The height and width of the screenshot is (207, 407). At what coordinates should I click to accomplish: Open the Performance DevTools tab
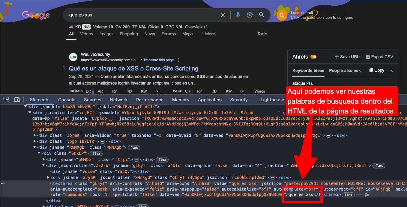pos(150,100)
